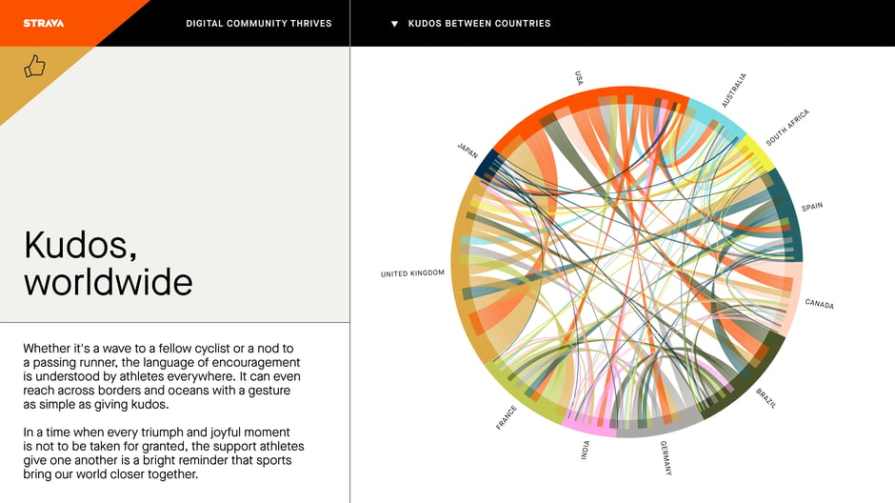Open the Digital Community Thrives section
Viewport: 895px width, 503px height.
pos(259,24)
